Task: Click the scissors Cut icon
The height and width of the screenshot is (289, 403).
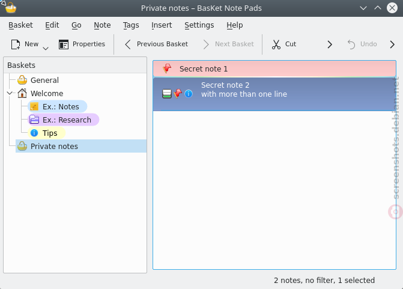Action: click(x=276, y=44)
